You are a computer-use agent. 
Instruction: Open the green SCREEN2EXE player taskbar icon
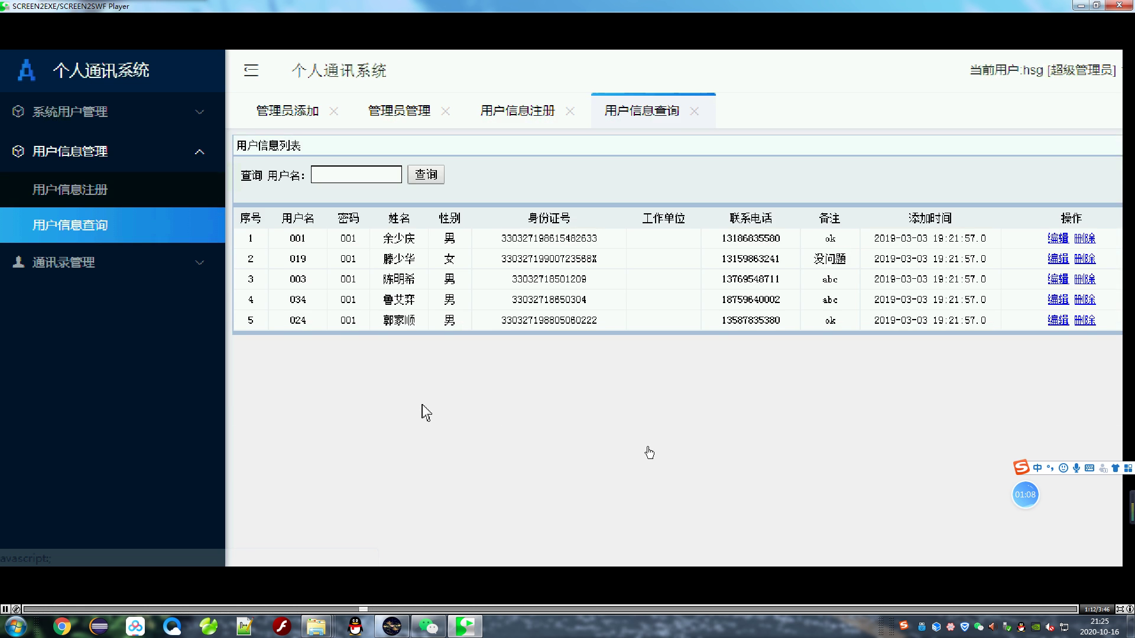coord(465,626)
